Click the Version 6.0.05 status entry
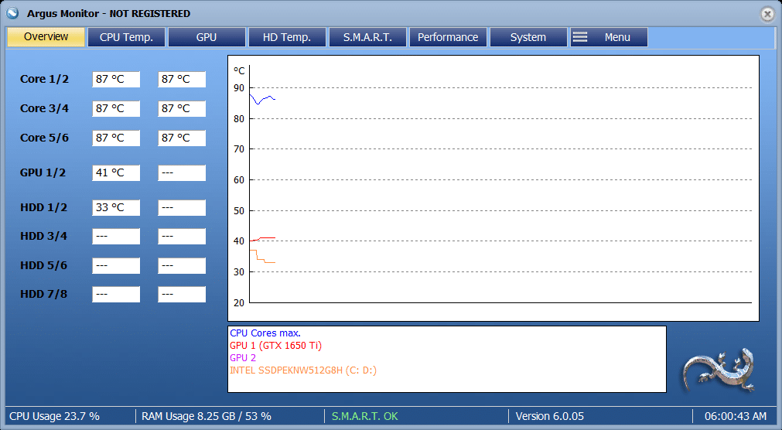Viewport: 782px width, 430px height. (x=550, y=416)
